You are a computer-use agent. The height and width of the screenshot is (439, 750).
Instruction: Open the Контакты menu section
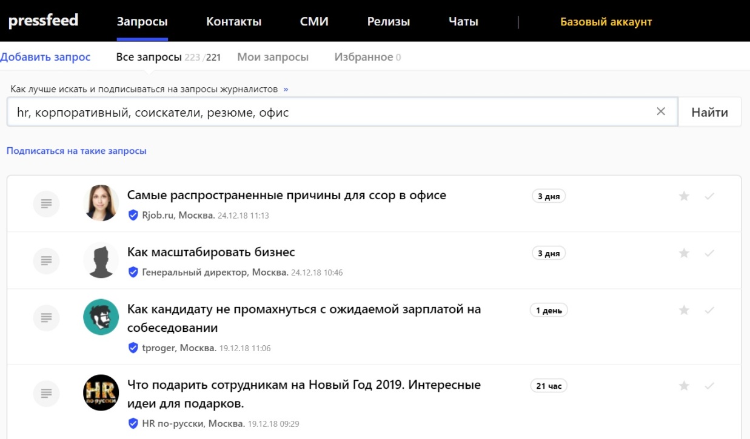[x=233, y=22]
